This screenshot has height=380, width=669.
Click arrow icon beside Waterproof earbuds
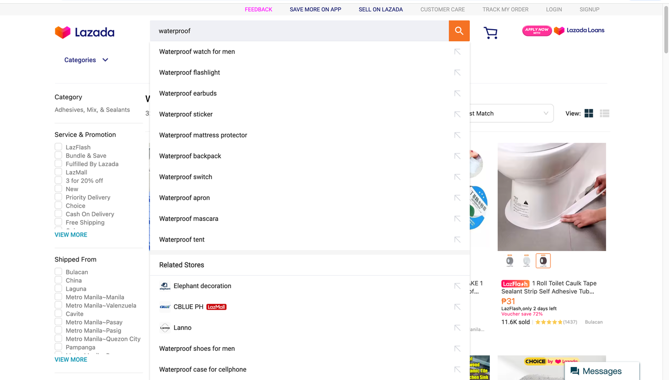[x=457, y=93]
